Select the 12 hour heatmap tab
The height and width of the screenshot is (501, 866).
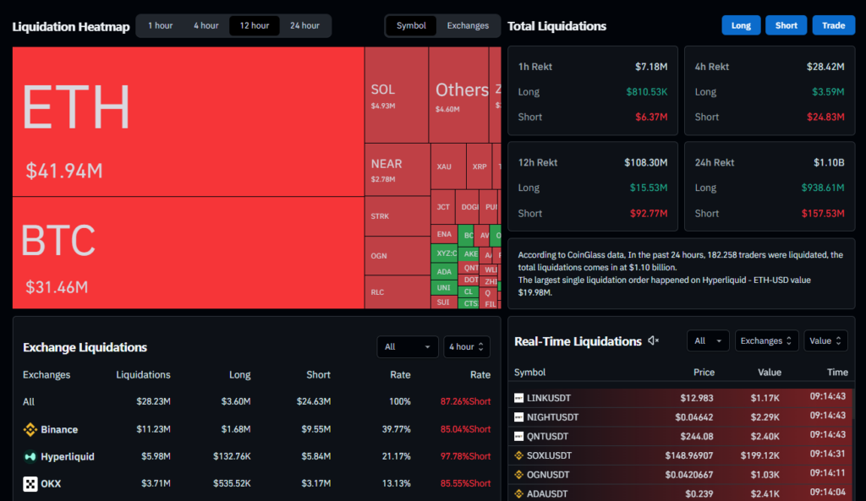[254, 26]
